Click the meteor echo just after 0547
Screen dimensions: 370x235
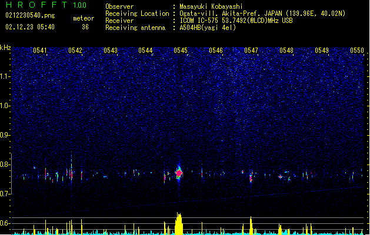coord(251,177)
